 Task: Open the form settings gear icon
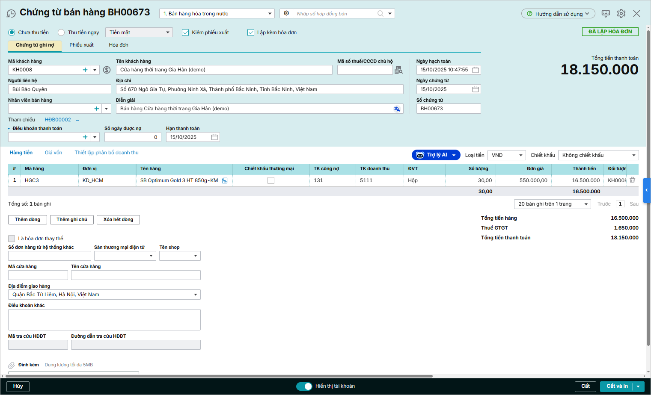tap(621, 14)
